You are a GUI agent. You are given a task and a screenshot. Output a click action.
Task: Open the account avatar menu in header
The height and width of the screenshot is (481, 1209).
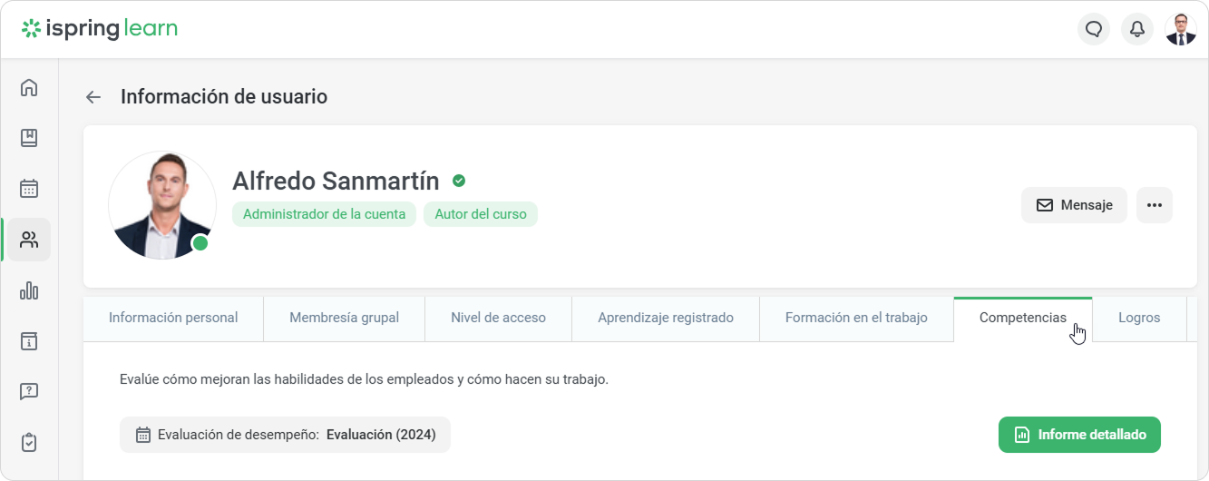(1180, 29)
